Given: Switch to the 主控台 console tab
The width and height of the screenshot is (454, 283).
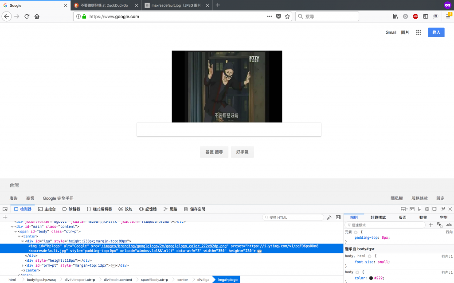Looking at the screenshot, I should click(x=47, y=209).
